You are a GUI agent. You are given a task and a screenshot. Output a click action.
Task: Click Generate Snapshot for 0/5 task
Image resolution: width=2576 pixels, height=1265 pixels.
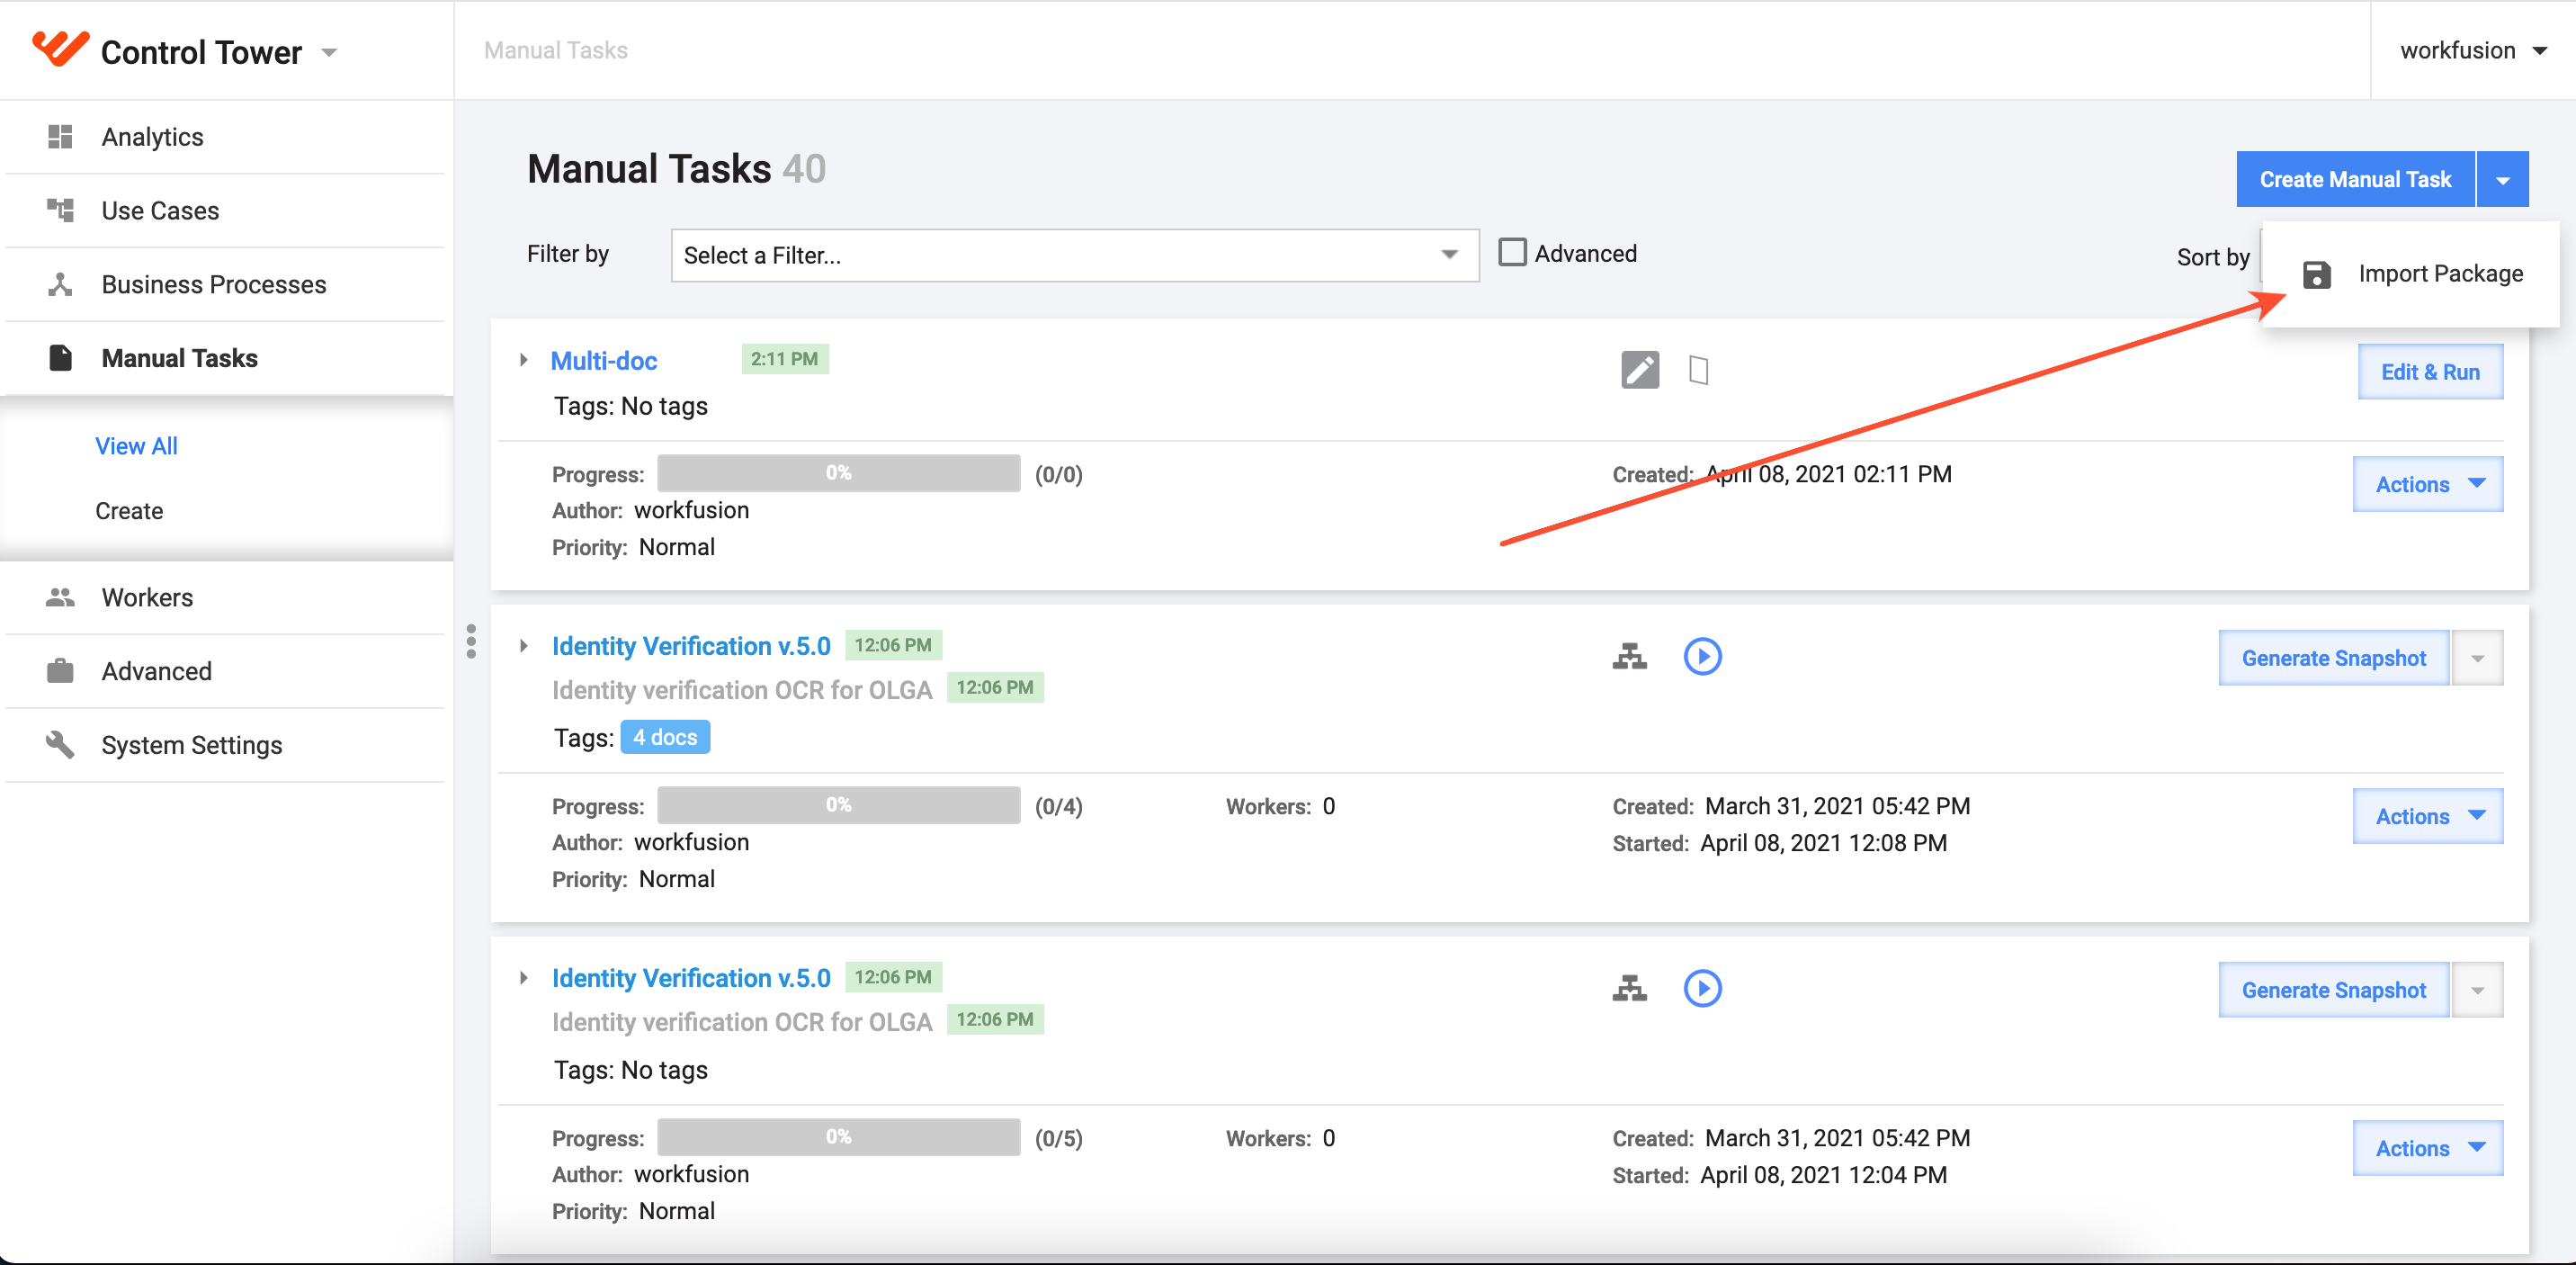coord(2334,990)
